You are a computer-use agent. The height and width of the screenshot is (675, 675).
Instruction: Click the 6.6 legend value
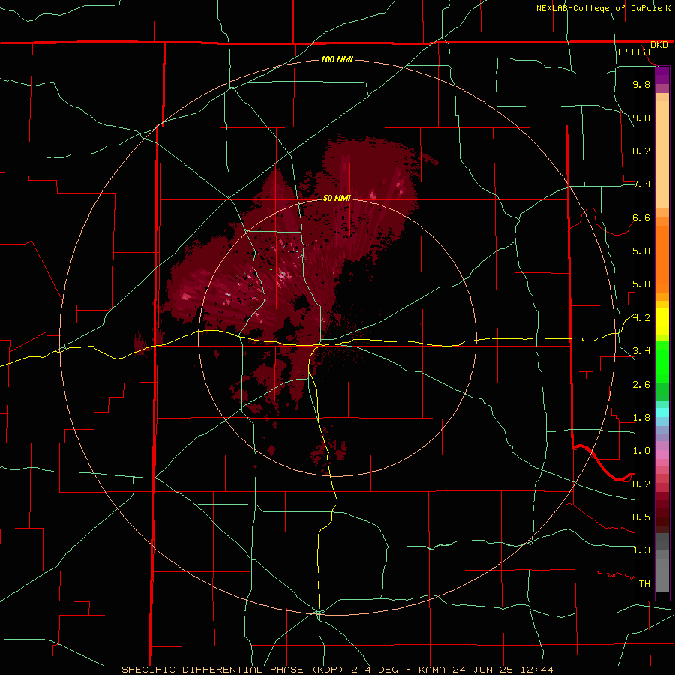click(641, 217)
